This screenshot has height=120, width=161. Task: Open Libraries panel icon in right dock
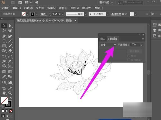click(155, 36)
